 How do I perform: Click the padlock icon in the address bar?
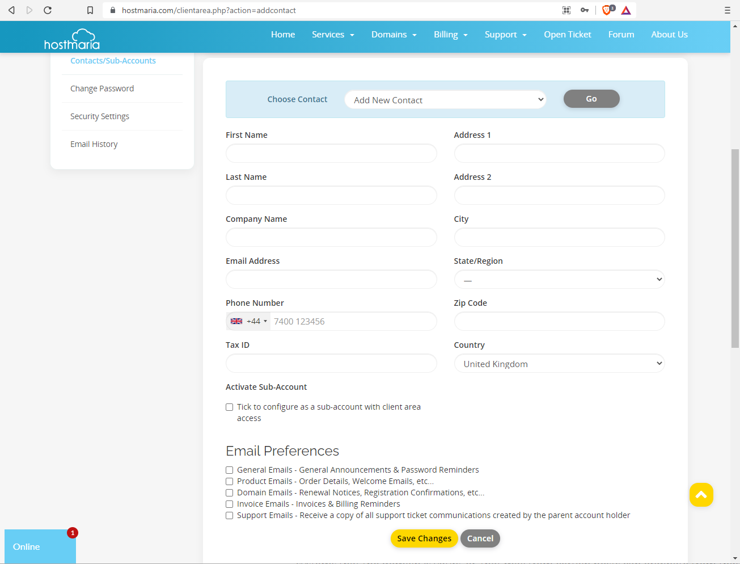click(x=113, y=10)
